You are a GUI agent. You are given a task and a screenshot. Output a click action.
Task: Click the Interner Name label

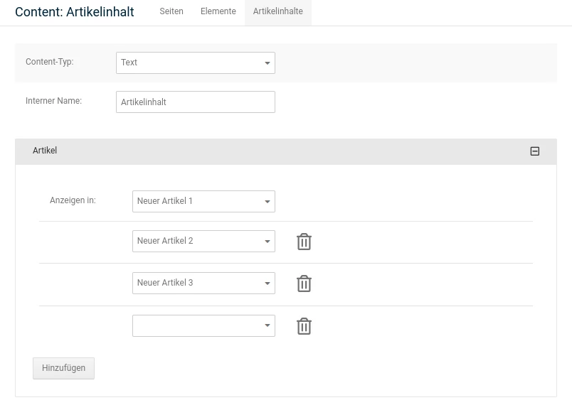[53, 101]
